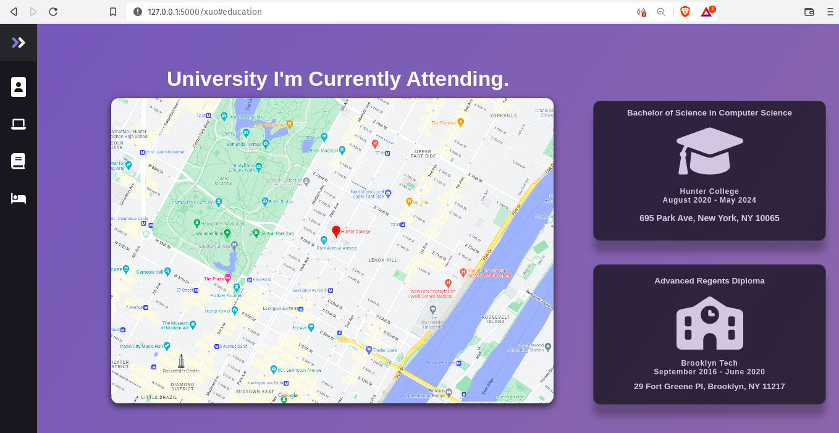Click the "Hunter College" card text

click(x=709, y=191)
